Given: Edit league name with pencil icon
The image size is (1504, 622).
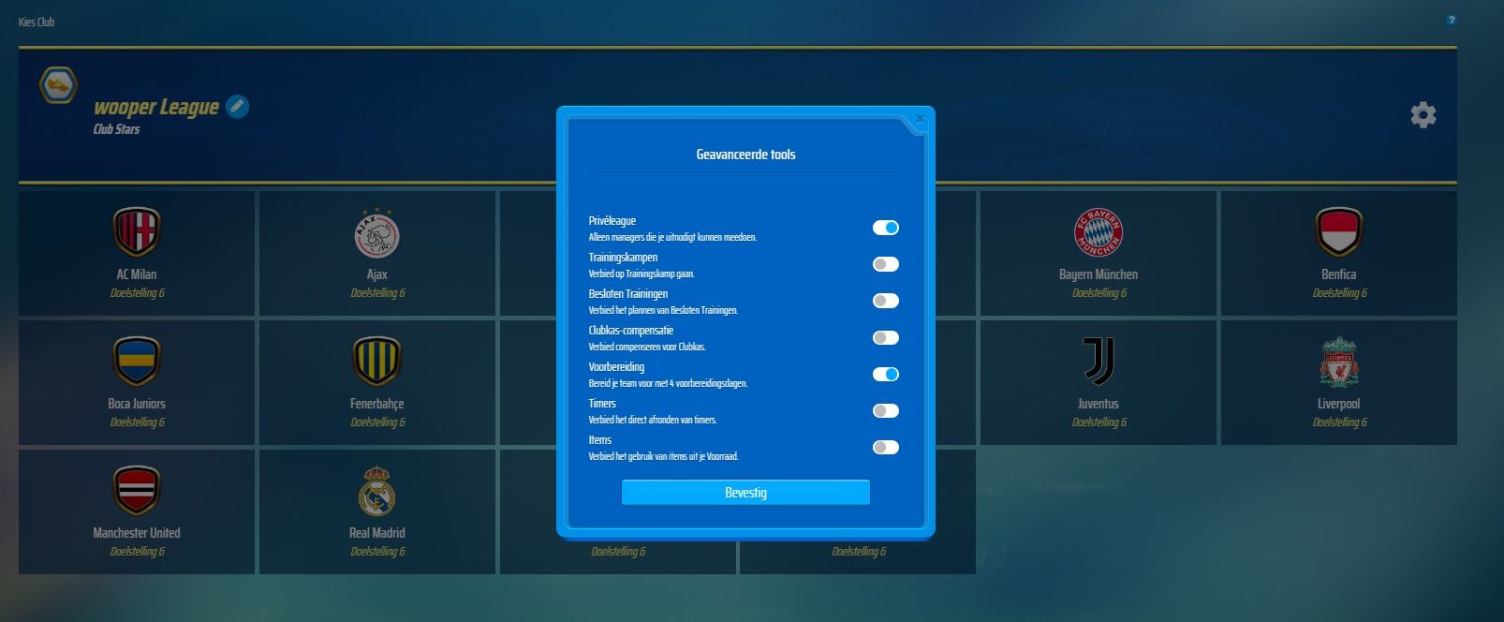Looking at the screenshot, I should (x=238, y=107).
